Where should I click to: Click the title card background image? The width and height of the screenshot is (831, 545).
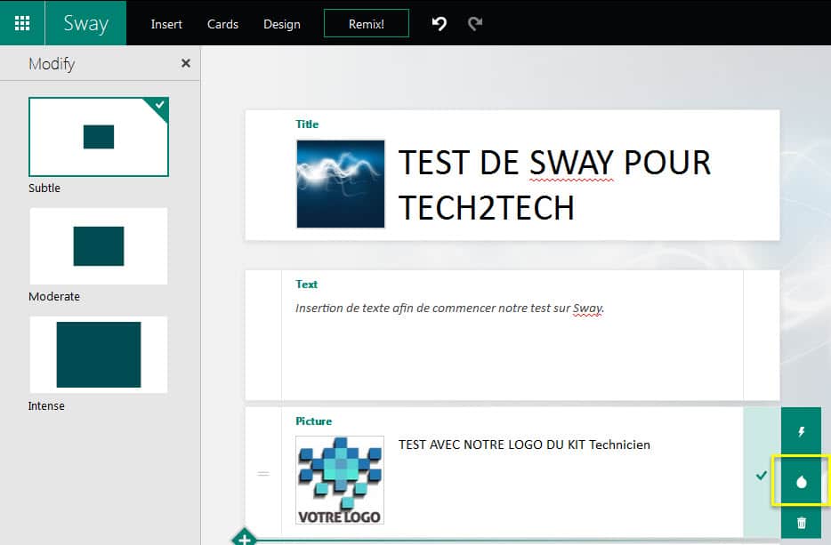341,184
